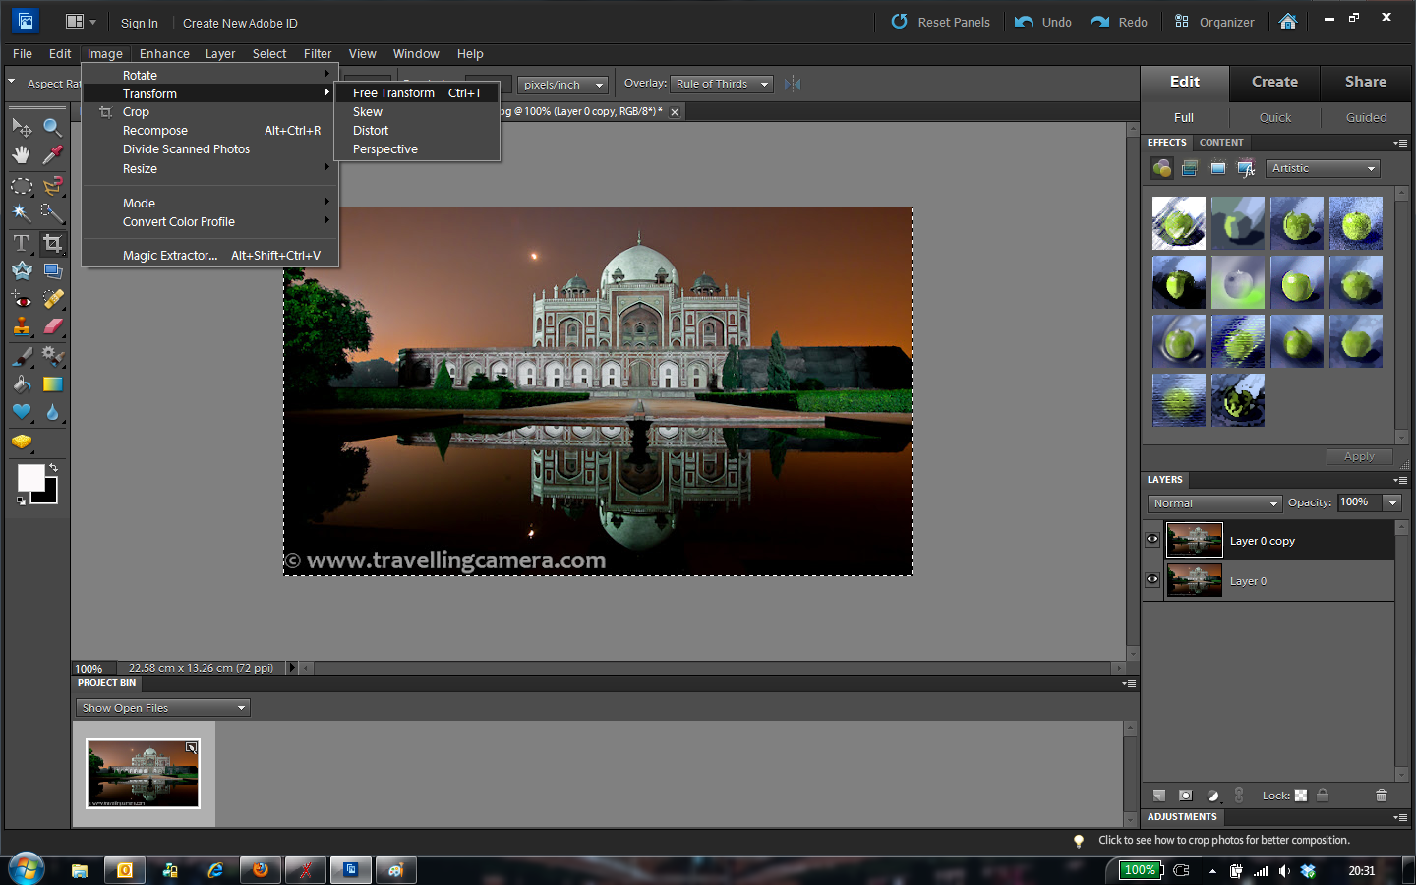Toggle visibility of Layer 0

click(1151, 580)
